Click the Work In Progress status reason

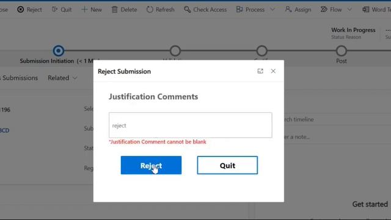point(353,30)
